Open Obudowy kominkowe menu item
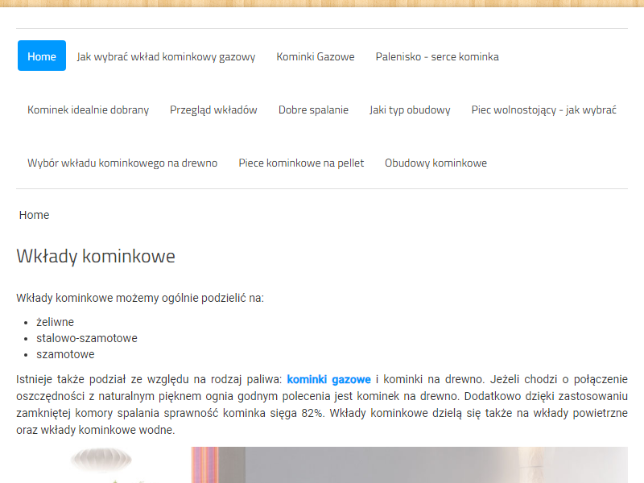Screen dimensions: 644x483 click(x=436, y=163)
